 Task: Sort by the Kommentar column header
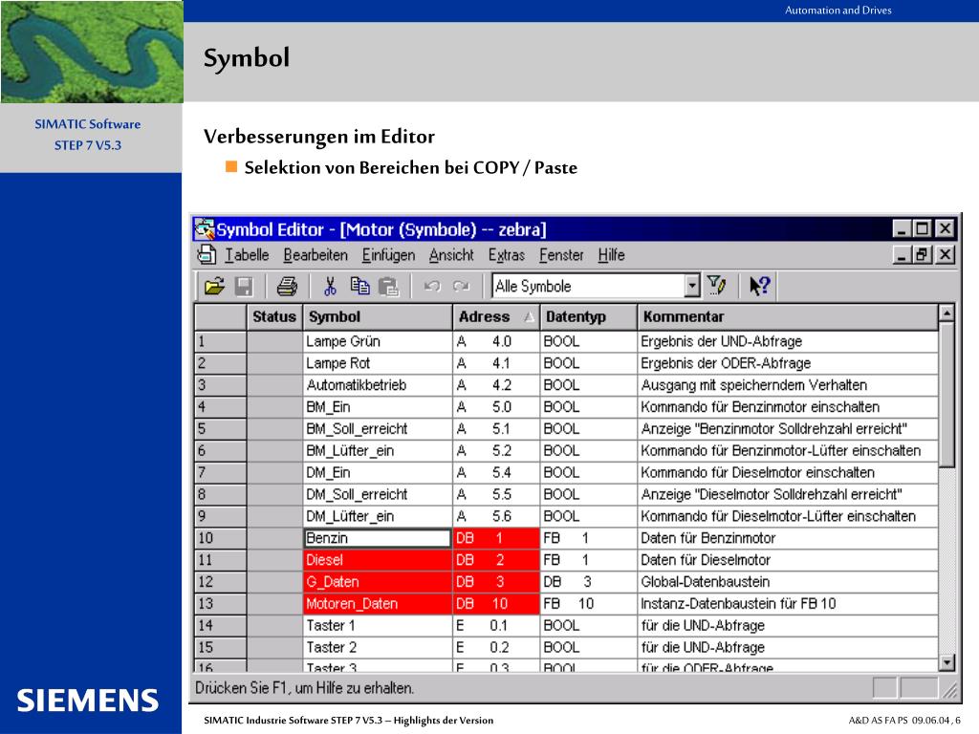(788, 317)
